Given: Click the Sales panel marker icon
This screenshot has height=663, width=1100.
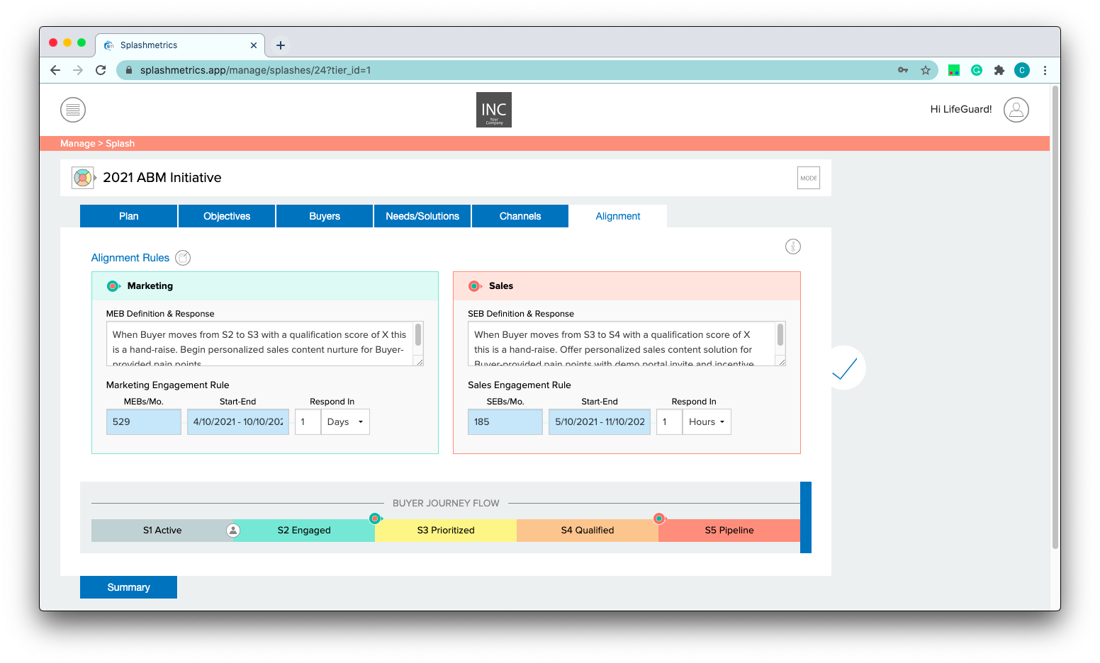Looking at the screenshot, I should (x=475, y=286).
